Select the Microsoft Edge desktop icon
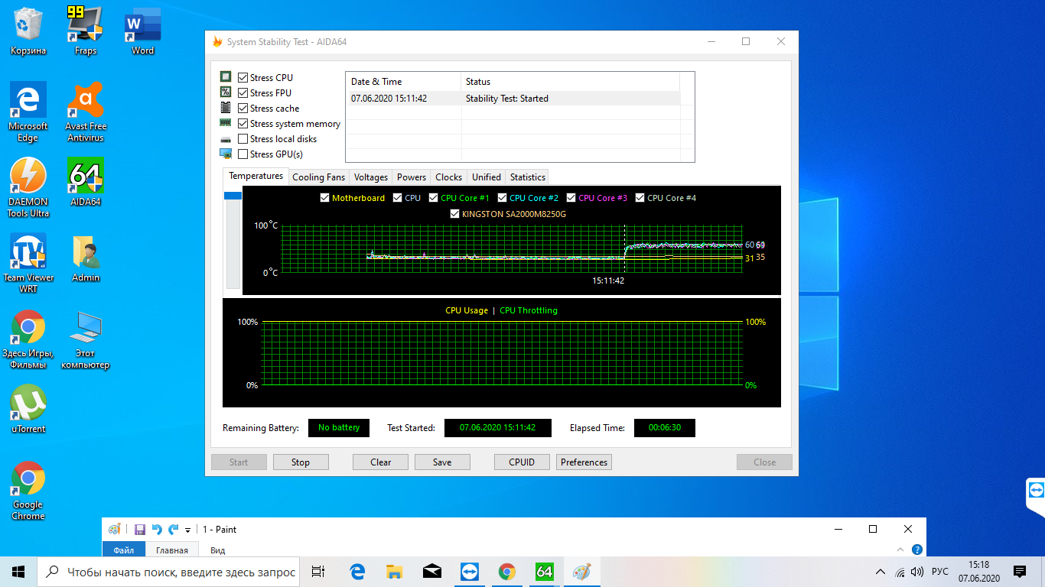 click(x=28, y=112)
